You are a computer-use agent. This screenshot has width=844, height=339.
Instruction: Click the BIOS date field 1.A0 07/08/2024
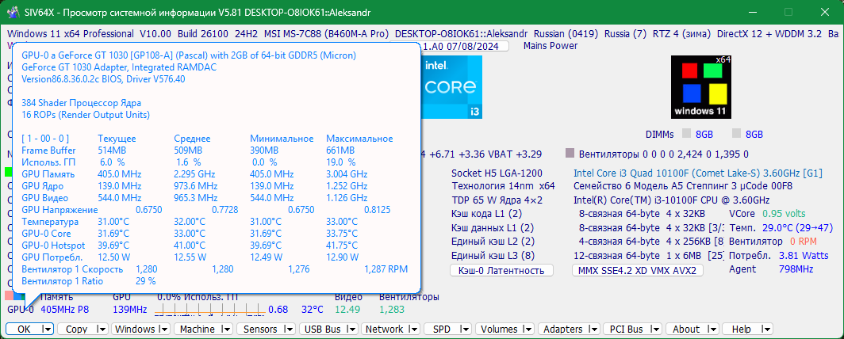point(465,46)
